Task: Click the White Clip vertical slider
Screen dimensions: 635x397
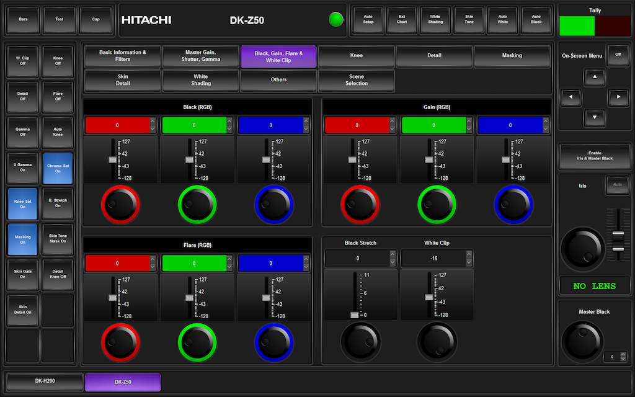Action: [x=429, y=295]
